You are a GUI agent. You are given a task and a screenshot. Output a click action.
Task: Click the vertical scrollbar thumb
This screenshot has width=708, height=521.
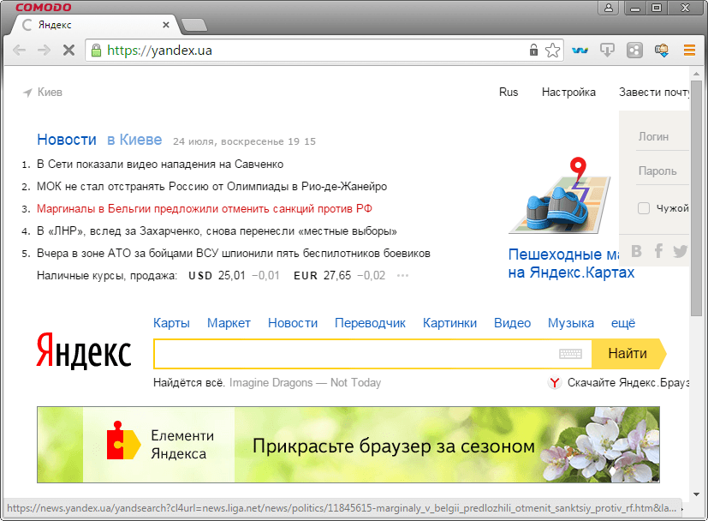point(696,198)
